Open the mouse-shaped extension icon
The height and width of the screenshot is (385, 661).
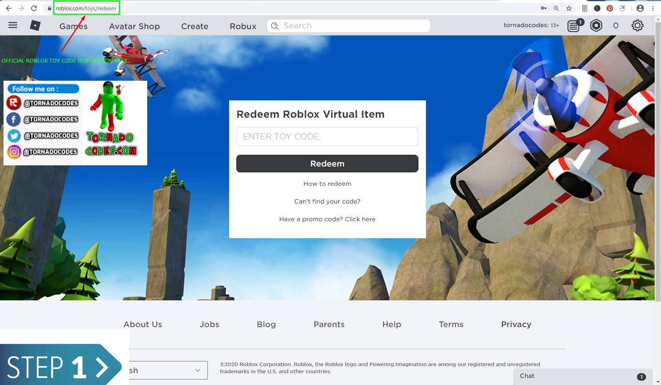(x=622, y=8)
